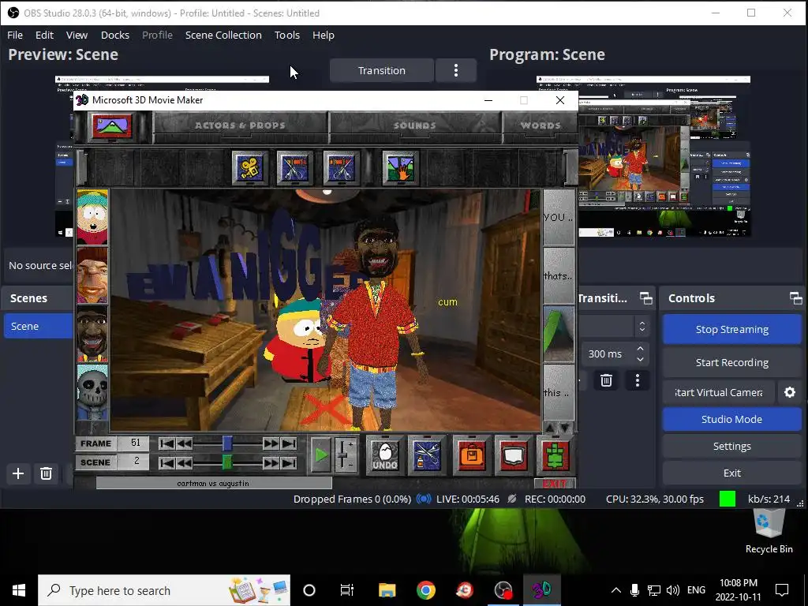Remove transition with the trash icon
The height and width of the screenshot is (606, 808).
click(606, 380)
